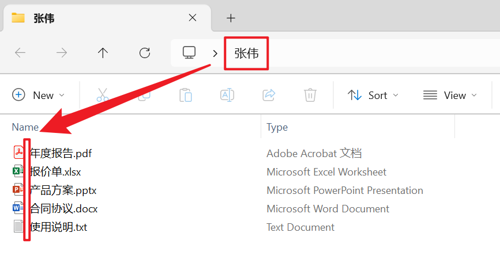This screenshot has height=267, width=500.
Task: Open the Sort dropdown menu
Action: (373, 95)
